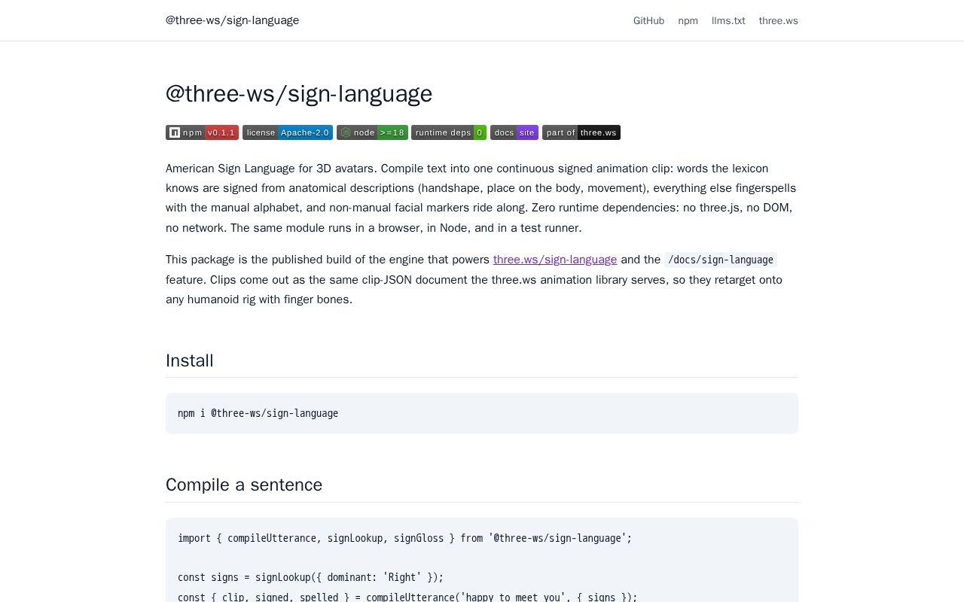This screenshot has height=602, width=964.
Task: Open the npm link in header
Action: click(x=688, y=20)
